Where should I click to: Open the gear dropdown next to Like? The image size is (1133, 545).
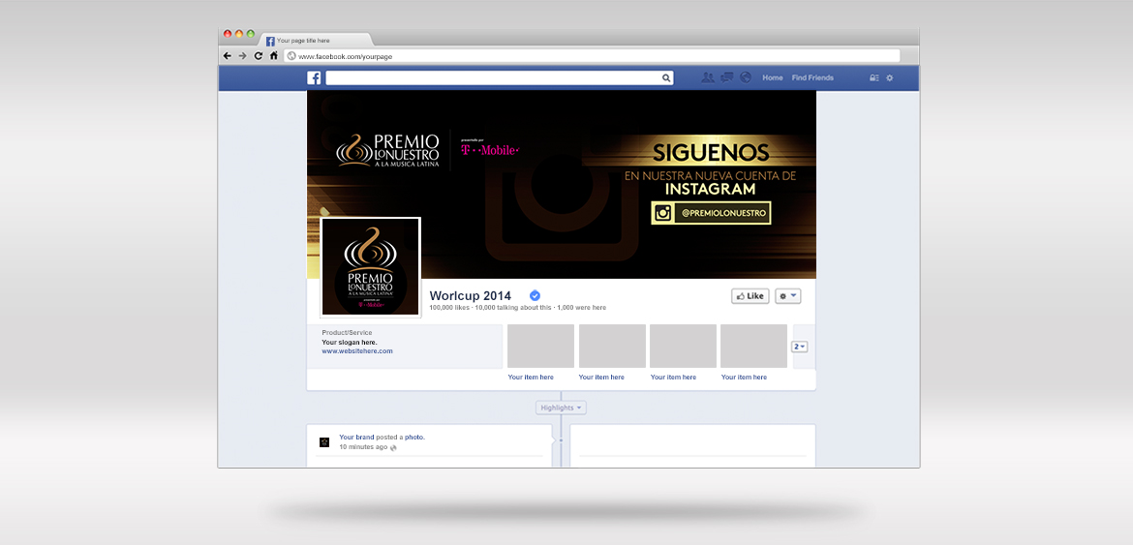point(787,296)
